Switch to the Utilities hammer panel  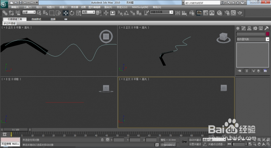266,28
